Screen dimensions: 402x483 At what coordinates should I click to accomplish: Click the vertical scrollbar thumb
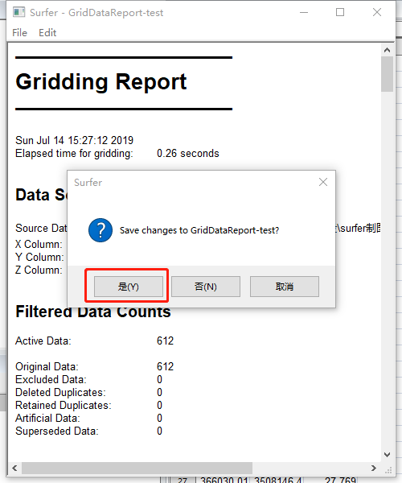tap(388, 74)
